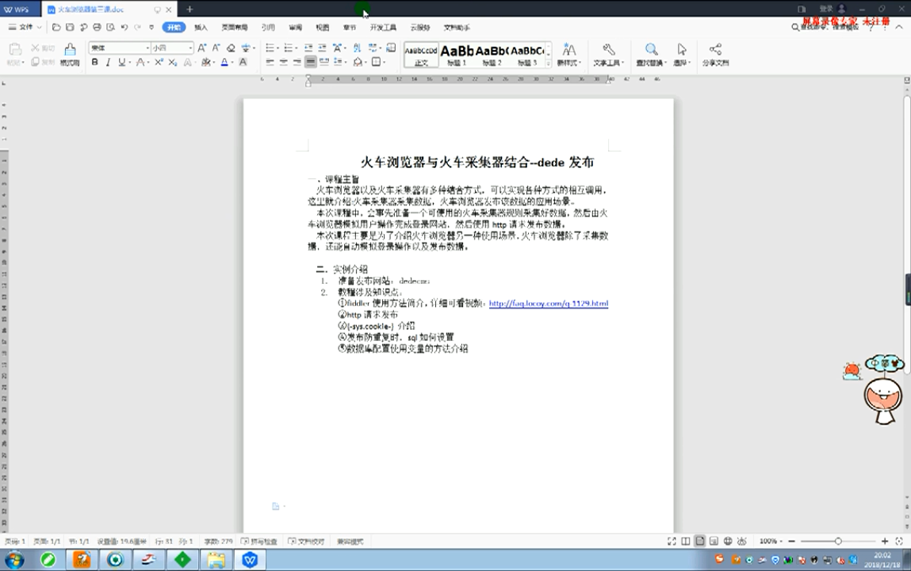Click the print icon in quick access toolbar
The height and width of the screenshot is (571, 911).
97,27
